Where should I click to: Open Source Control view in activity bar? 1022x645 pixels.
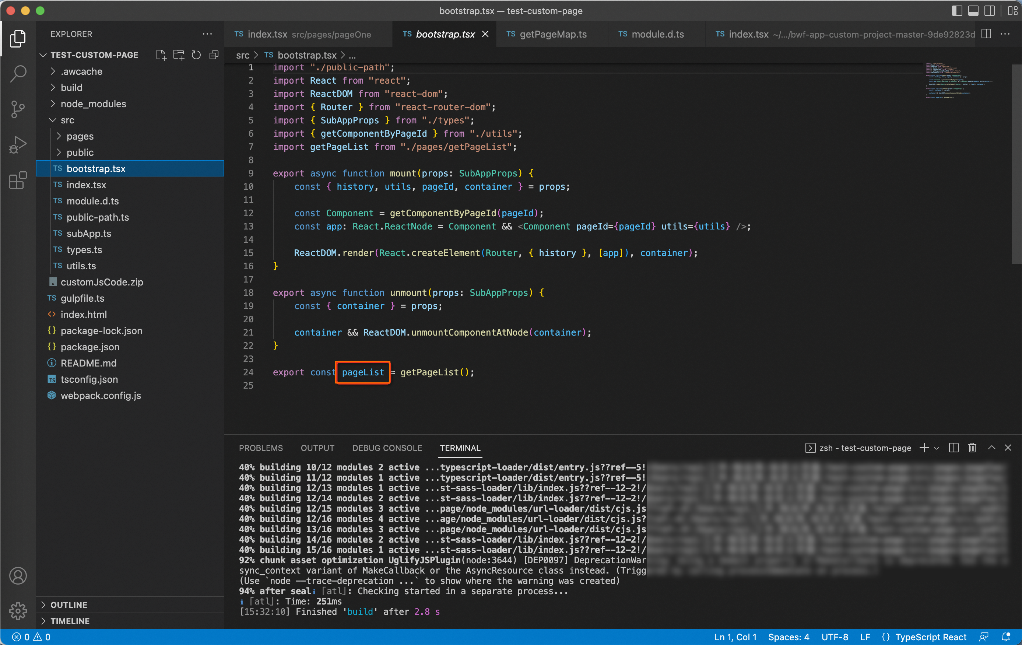pyautogui.click(x=18, y=109)
